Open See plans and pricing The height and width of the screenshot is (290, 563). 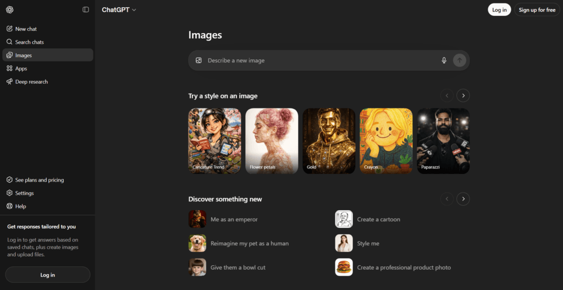coord(48,180)
